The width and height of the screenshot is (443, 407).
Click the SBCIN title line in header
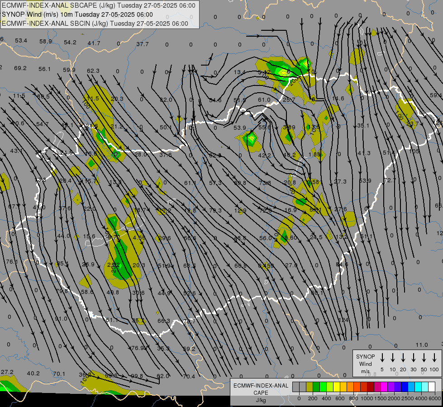95,24
